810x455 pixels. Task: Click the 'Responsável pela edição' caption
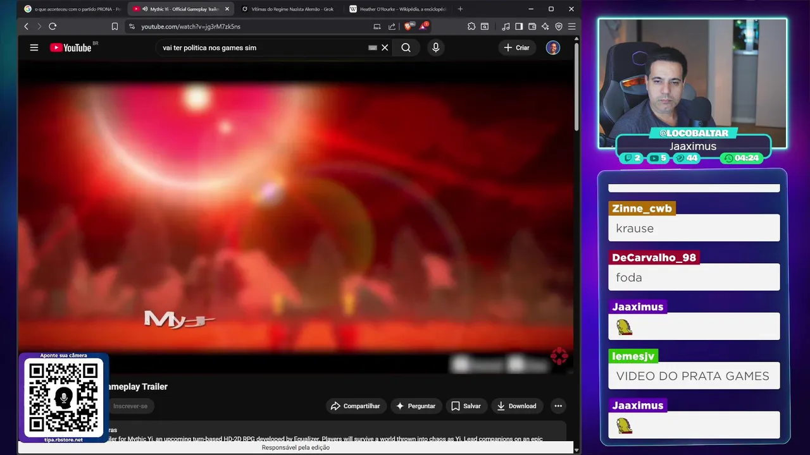point(296,447)
